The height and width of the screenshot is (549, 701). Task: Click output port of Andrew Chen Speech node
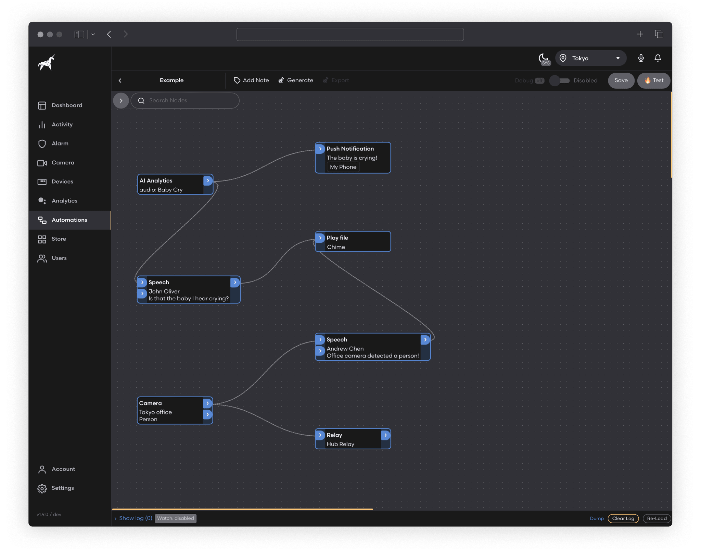[425, 339]
